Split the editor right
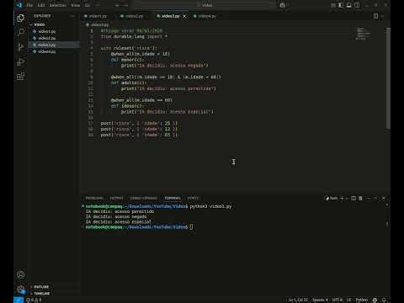The height and width of the screenshot is (303, 404). [x=375, y=16]
